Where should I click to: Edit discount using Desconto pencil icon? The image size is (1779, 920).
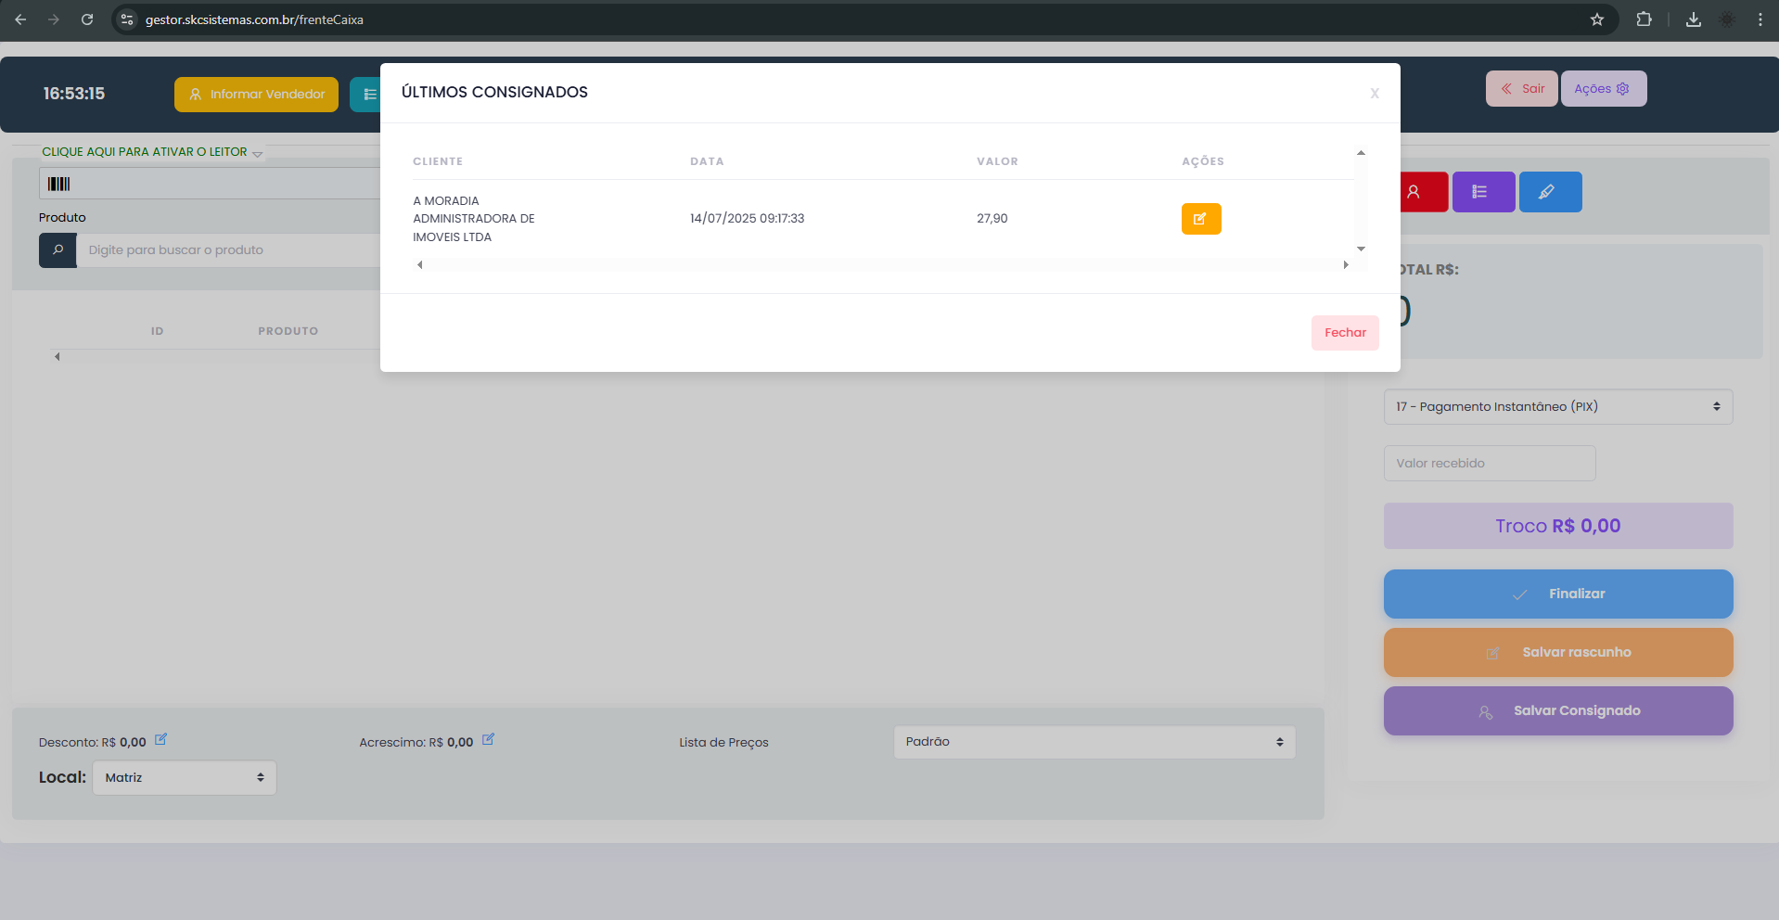click(160, 740)
